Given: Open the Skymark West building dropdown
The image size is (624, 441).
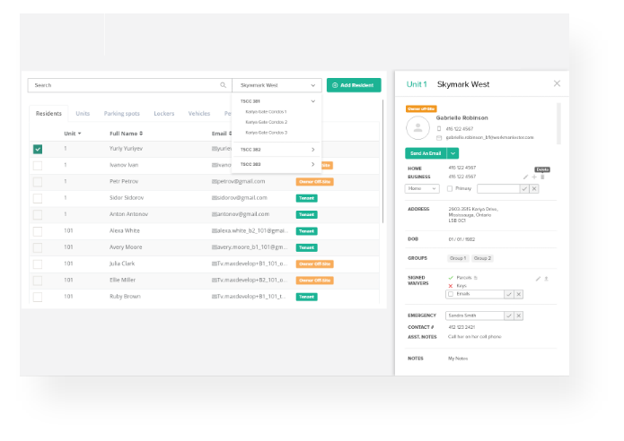Looking at the screenshot, I should click(x=277, y=85).
